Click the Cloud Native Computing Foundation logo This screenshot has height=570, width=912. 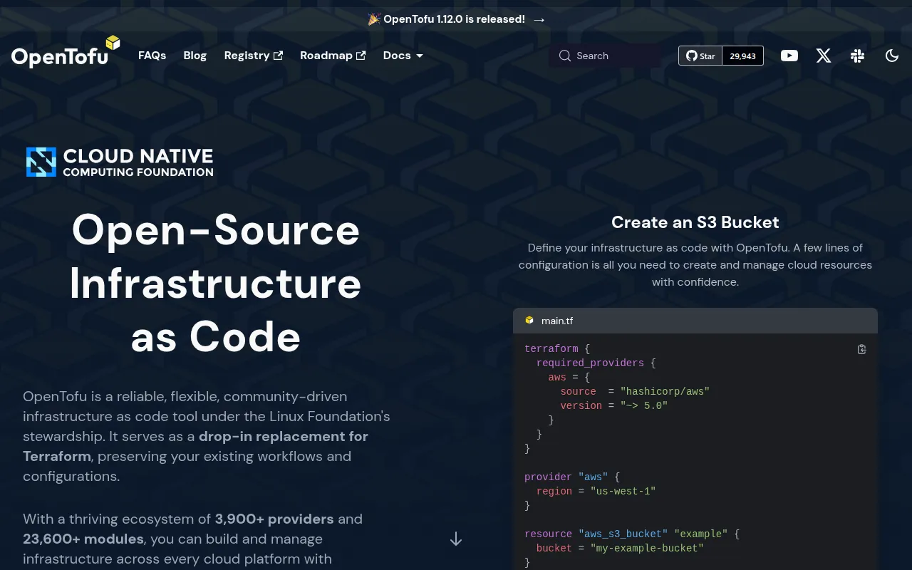tap(120, 162)
